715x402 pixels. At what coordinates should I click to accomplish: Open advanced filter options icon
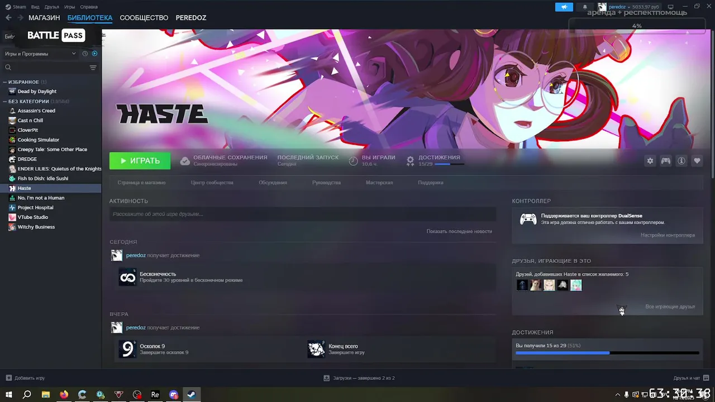point(93,68)
